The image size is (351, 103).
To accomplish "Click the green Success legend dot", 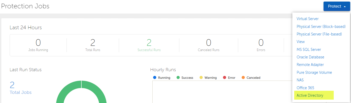I will pos(178,77).
